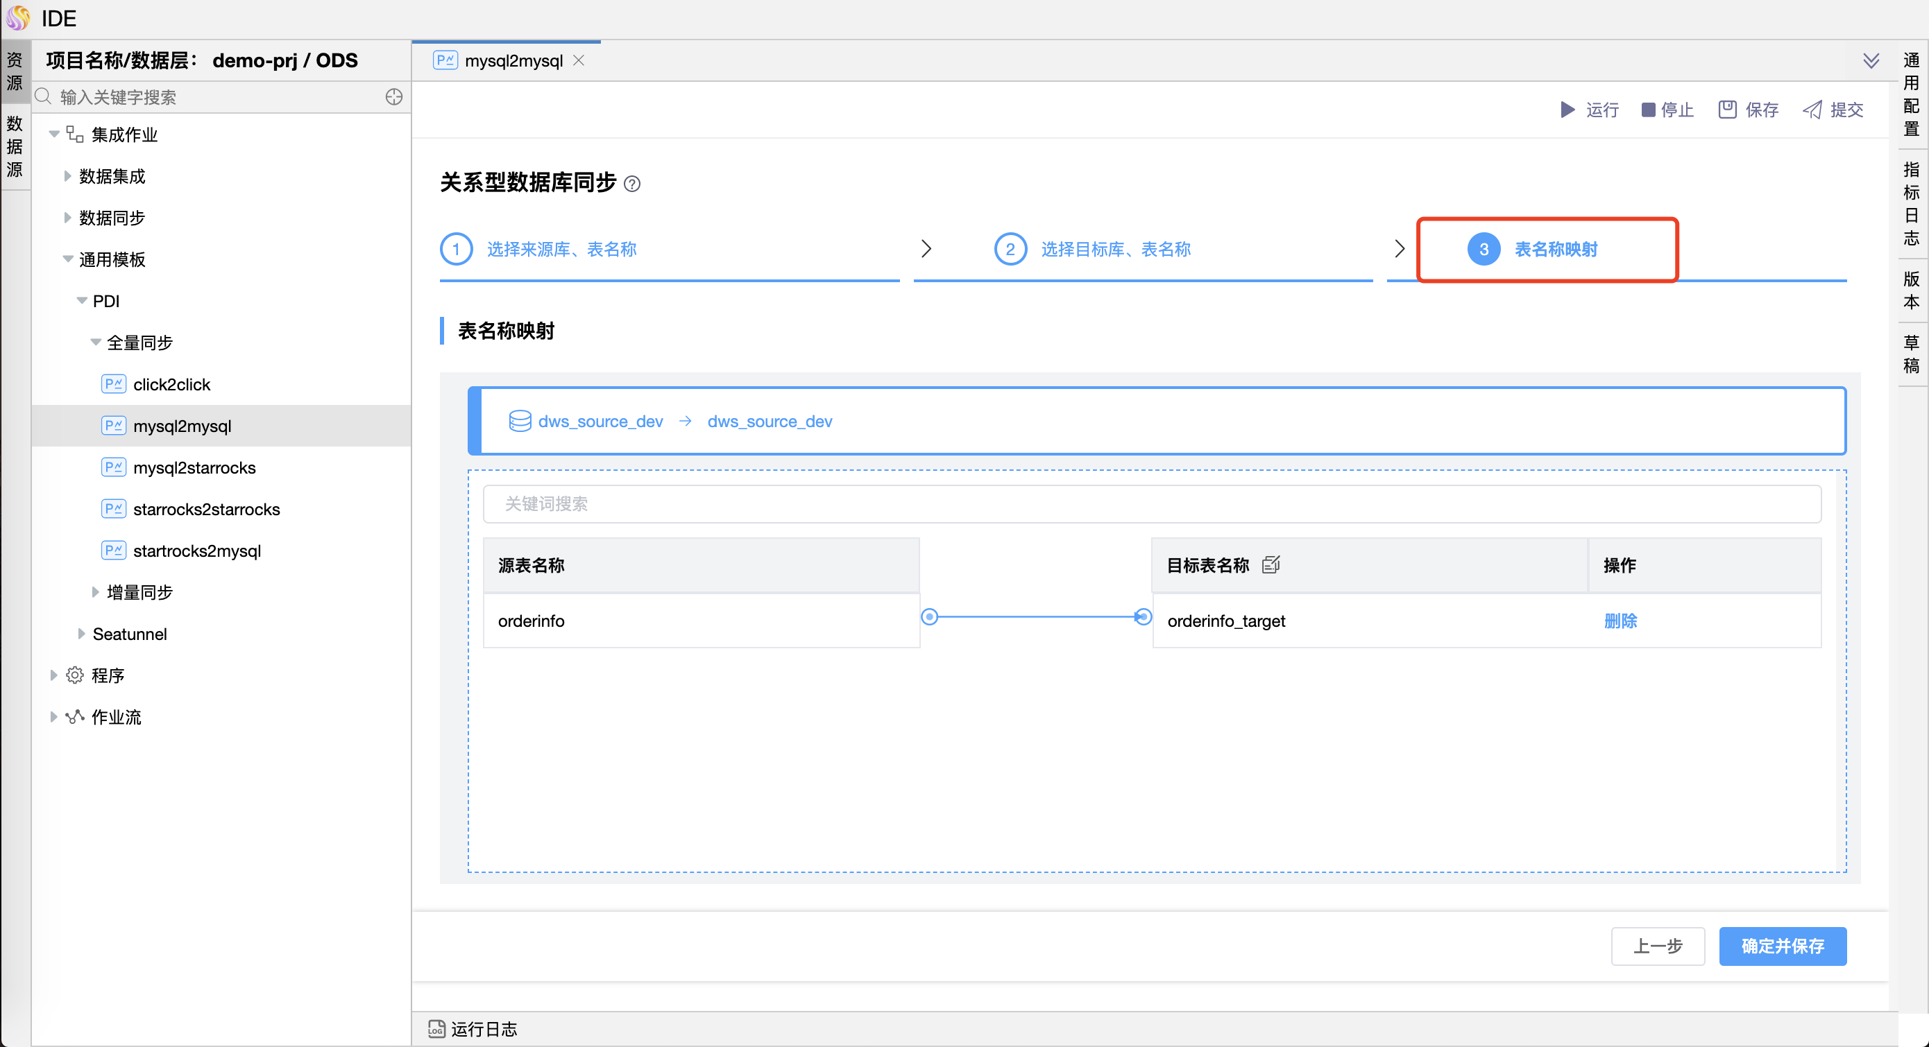Click the Submit paper-plane icon
Screen dimensions: 1929x1047
[x=1812, y=110]
